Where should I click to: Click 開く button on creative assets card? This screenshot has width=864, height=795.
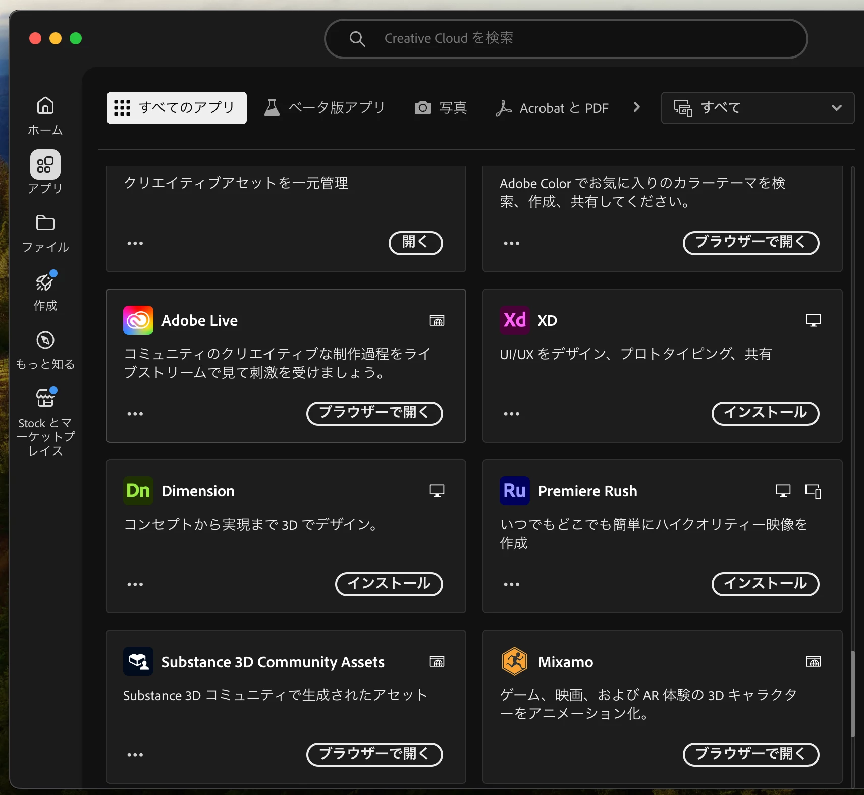tap(416, 243)
